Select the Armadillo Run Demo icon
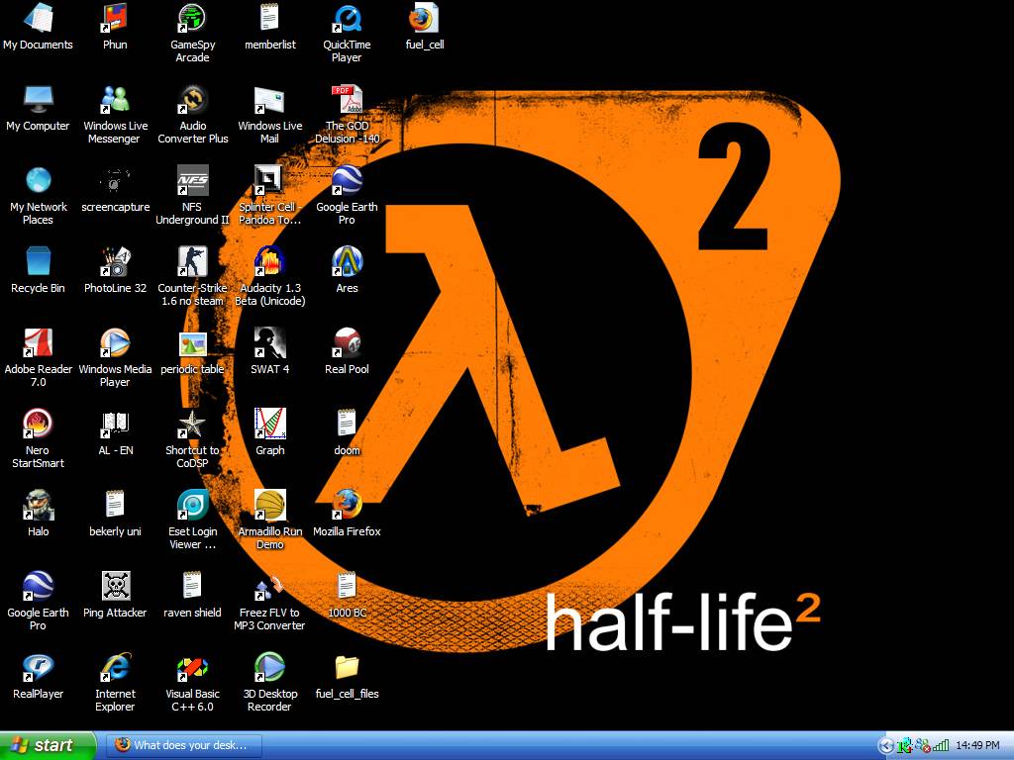This screenshot has height=760, width=1014. (269, 506)
